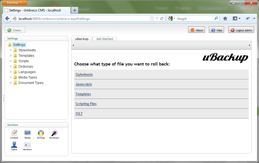Click the Create... button

click(15, 30)
